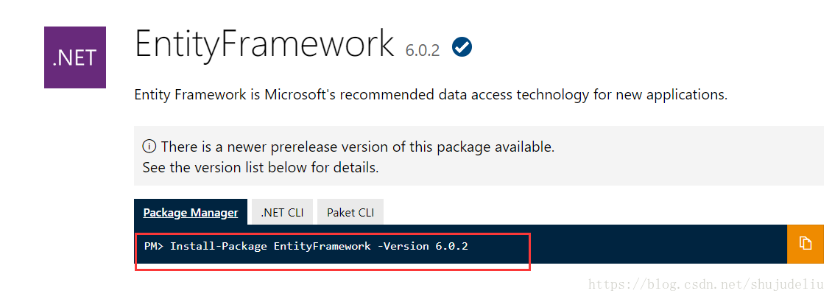The width and height of the screenshot is (832, 299).
Task: Click the blue verified checkmark badge
Action: coord(462,48)
